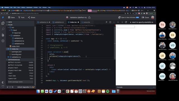Screen dimensions: 179x101
Task: Click Open in New Window
Action: click(129, 17)
